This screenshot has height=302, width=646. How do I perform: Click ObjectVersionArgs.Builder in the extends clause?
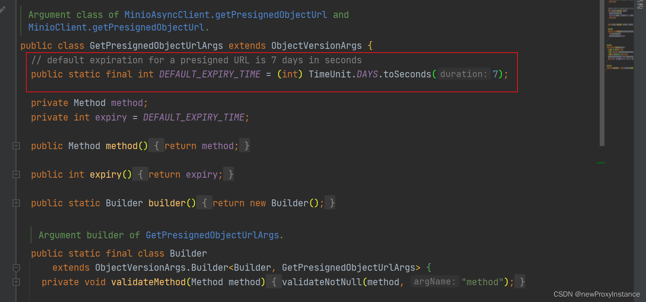coord(162,268)
